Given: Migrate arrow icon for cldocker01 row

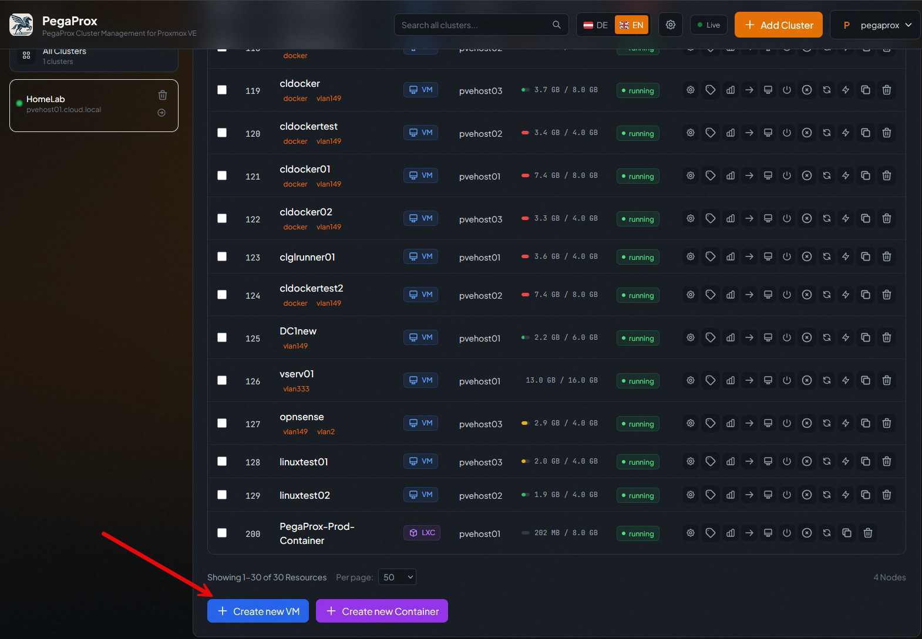Looking at the screenshot, I should click(749, 175).
